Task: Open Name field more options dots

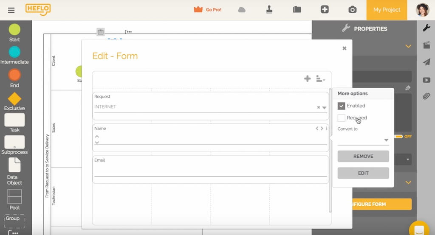Action: coord(327,128)
